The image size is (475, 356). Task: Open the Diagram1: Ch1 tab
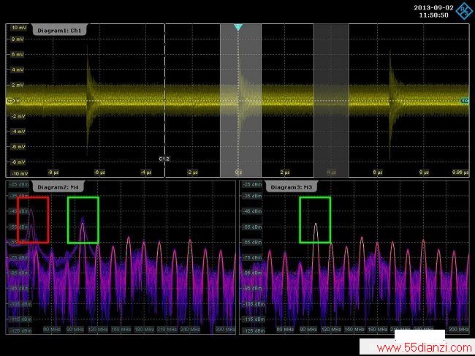[x=59, y=30]
